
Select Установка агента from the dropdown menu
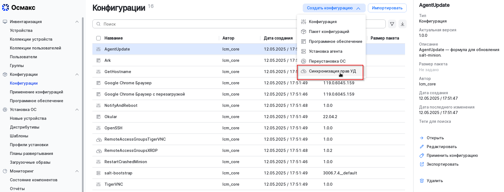(x=326, y=51)
